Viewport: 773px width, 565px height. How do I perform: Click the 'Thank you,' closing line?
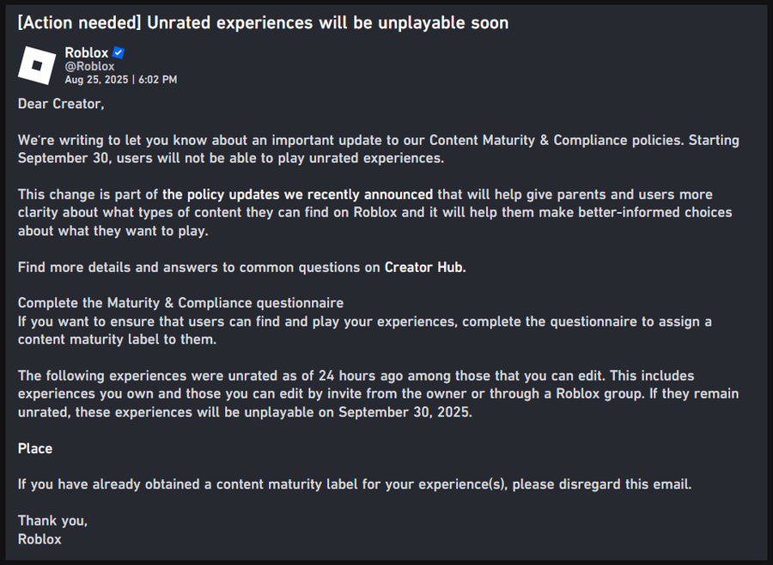(x=52, y=520)
